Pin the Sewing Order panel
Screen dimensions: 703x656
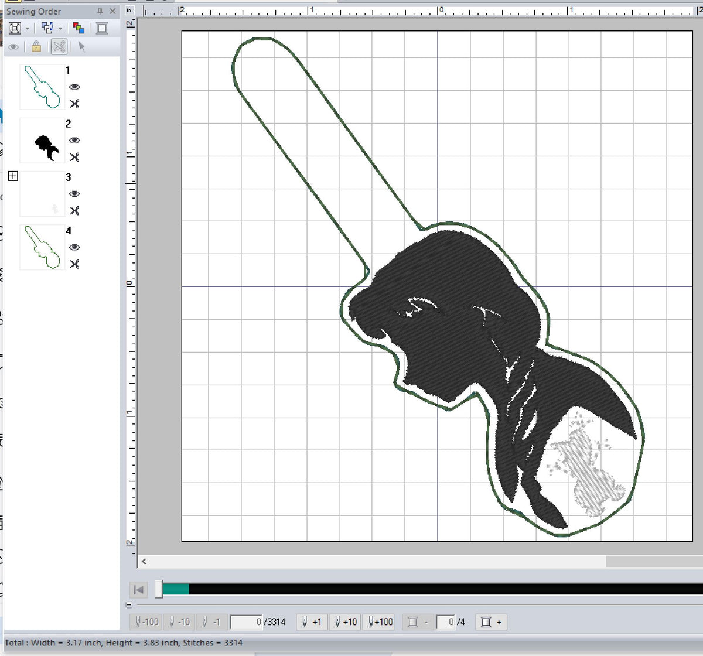(x=100, y=11)
